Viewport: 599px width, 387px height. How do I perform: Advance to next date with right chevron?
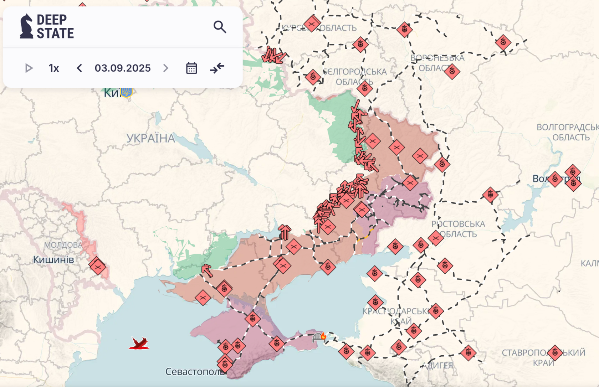pyautogui.click(x=166, y=68)
